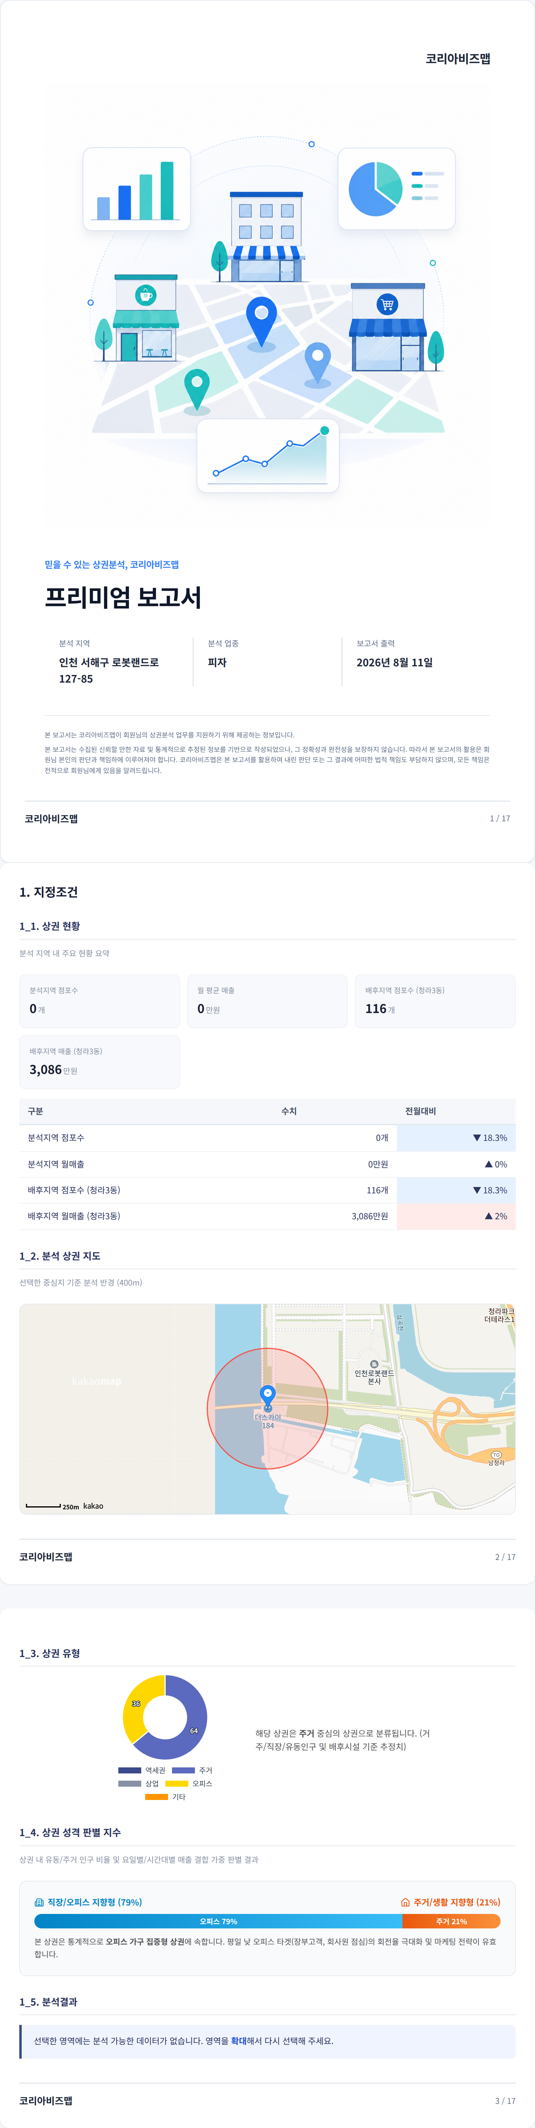535x2128 pixels.
Task: Click the 1_2. 분석 상권 지도 heading
Action: 60,1256
